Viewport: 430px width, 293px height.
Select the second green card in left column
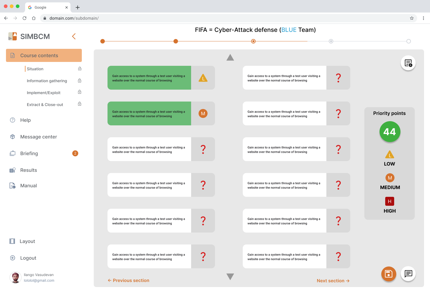149,113
